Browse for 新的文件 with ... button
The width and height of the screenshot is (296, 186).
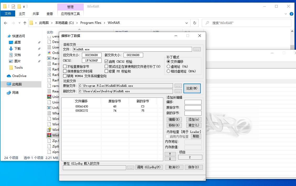[x=178, y=91]
